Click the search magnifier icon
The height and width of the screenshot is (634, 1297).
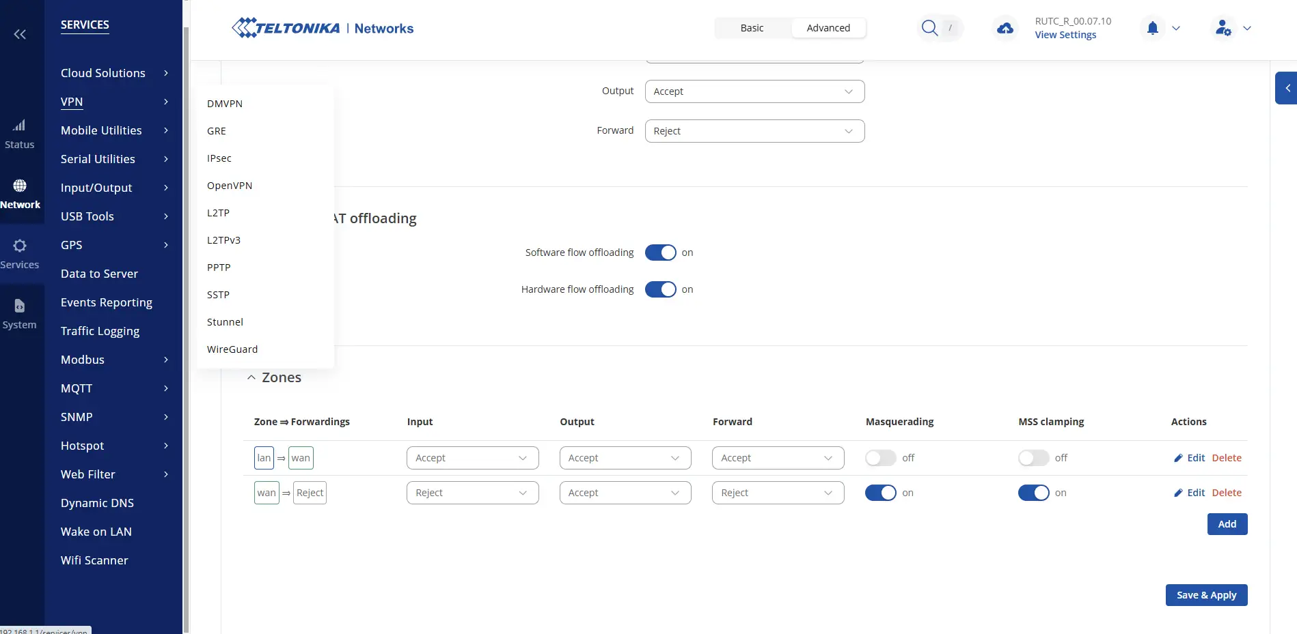[929, 28]
